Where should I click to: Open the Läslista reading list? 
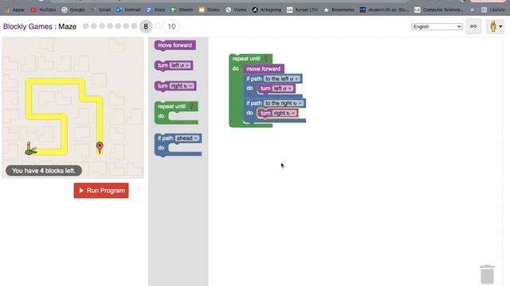[493, 10]
